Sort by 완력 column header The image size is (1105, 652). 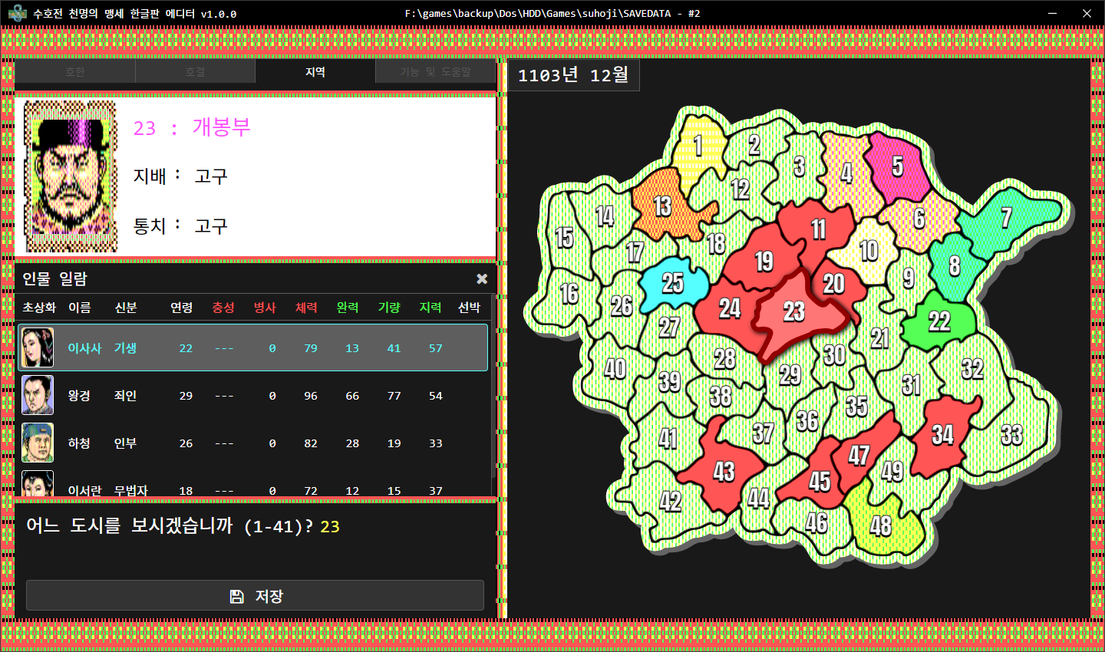(x=348, y=308)
